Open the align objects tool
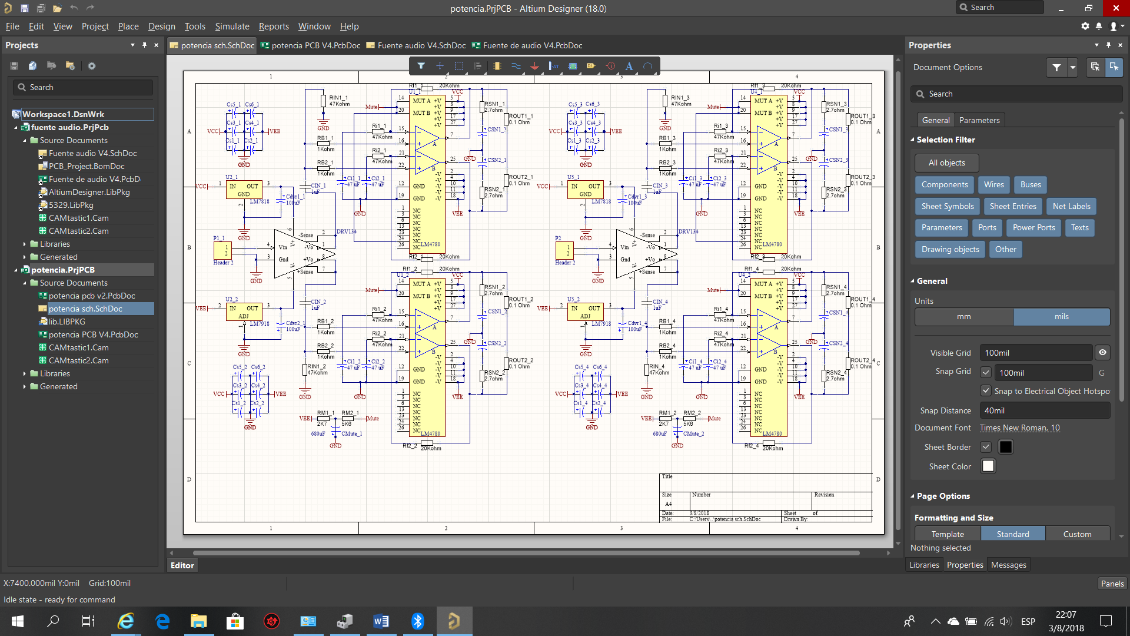 click(x=478, y=66)
